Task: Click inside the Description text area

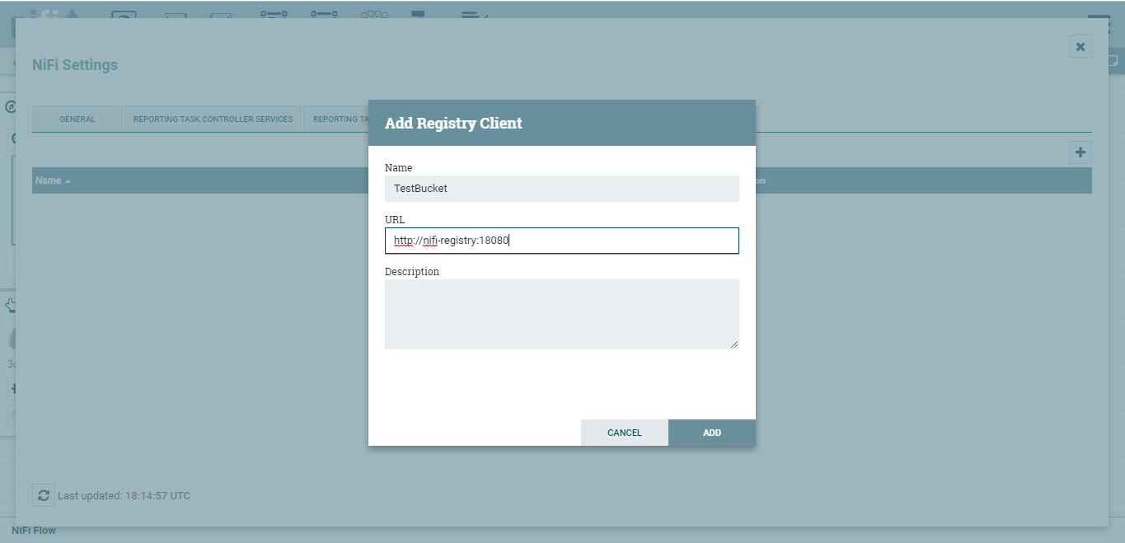Action: [561, 314]
